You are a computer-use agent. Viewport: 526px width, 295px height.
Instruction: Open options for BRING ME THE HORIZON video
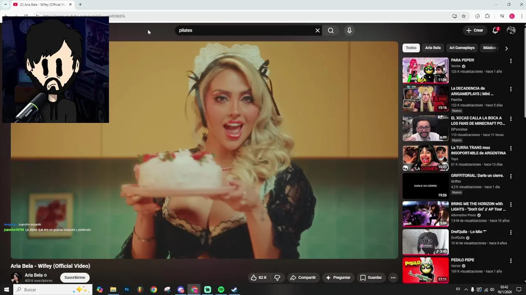point(511,204)
